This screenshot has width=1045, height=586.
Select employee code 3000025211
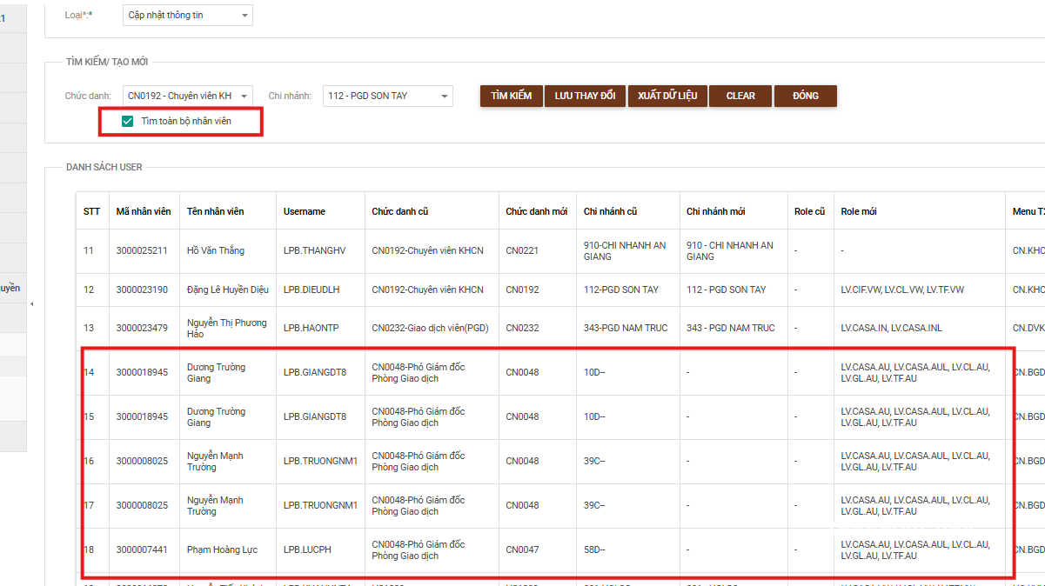pyautogui.click(x=142, y=250)
